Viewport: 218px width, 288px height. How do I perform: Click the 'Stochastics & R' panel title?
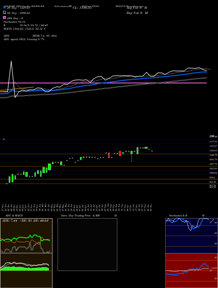pos(178,216)
